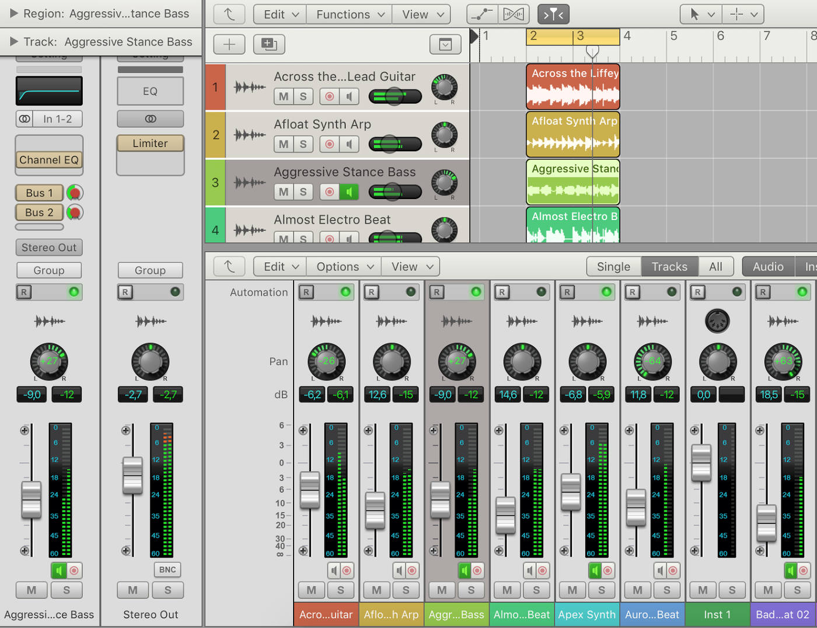Screen dimensions: 817x628
Task: Click the Channel EQ plug-in slot
Action: tap(49, 160)
